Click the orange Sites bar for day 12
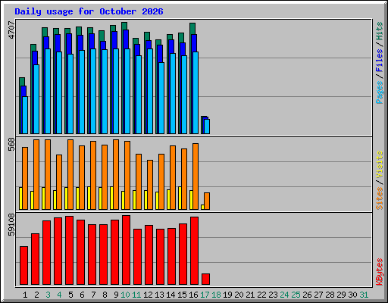This screenshot has width=388, height=303. tap(150, 185)
